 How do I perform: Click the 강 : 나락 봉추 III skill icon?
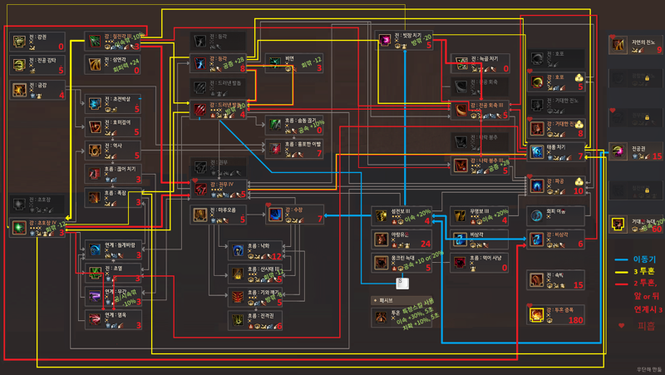(461, 165)
